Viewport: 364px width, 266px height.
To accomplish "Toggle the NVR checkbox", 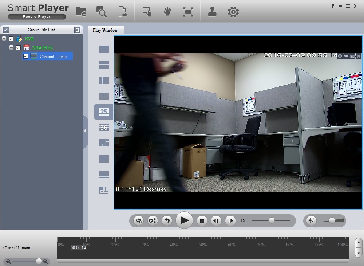I will (11, 39).
